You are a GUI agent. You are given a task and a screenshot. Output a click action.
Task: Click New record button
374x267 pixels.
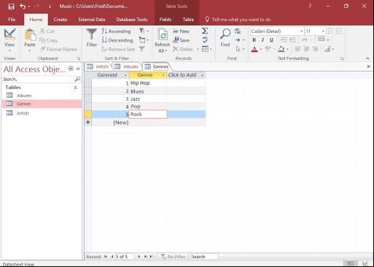click(x=181, y=31)
